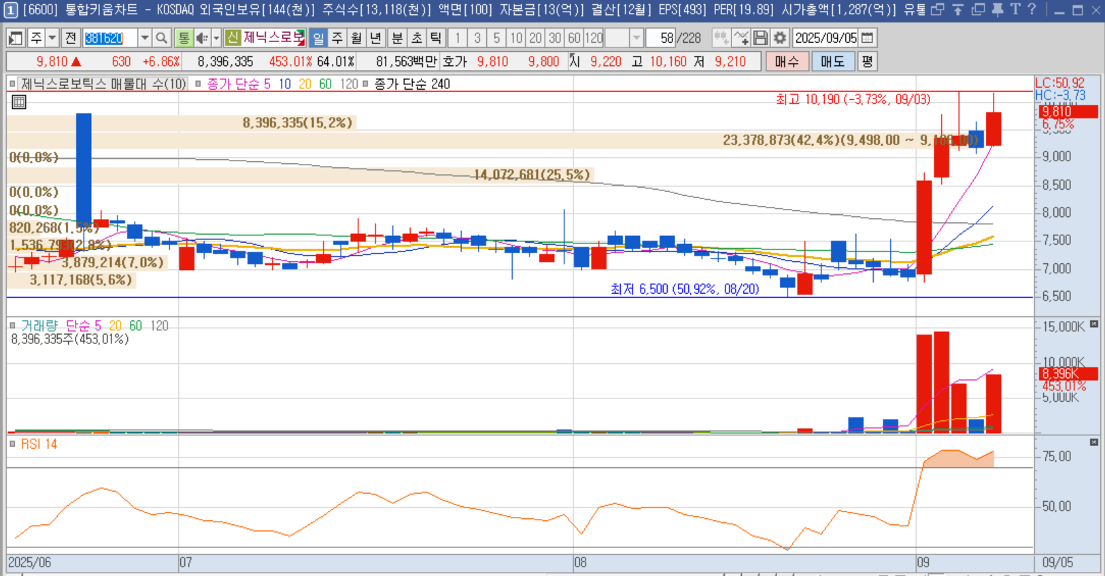Screen dimensions: 1105x576
Task: Switch to minute 분 chart period
Action: 397,38
